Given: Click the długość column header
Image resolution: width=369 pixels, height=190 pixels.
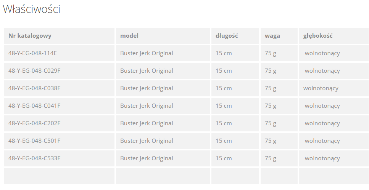Looking at the screenshot, I should [x=227, y=36].
